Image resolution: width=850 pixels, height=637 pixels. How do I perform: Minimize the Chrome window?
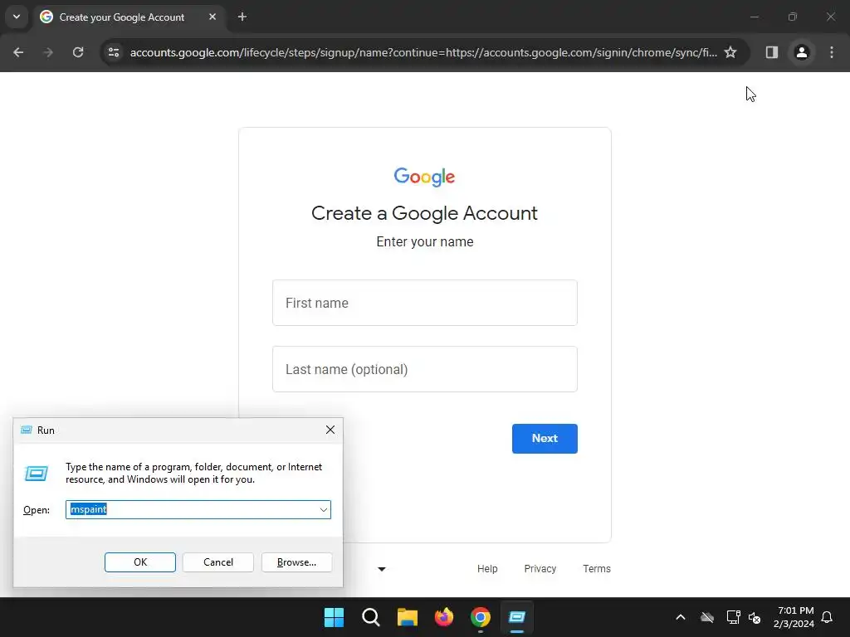(754, 17)
